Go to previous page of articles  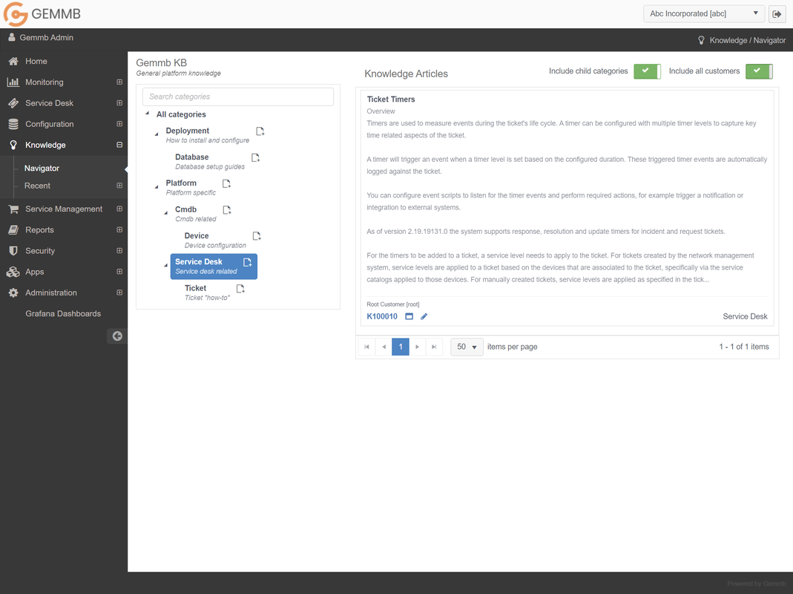pyautogui.click(x=384, y=347)
